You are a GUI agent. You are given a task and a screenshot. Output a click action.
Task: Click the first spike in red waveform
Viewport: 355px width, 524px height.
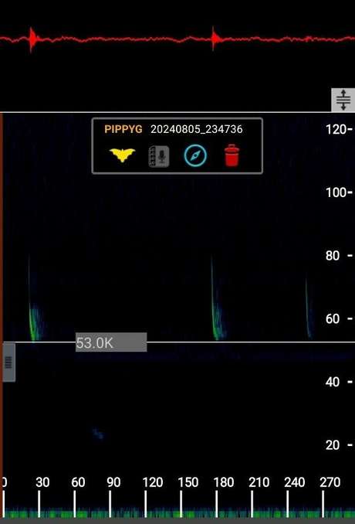click(32, 39)
